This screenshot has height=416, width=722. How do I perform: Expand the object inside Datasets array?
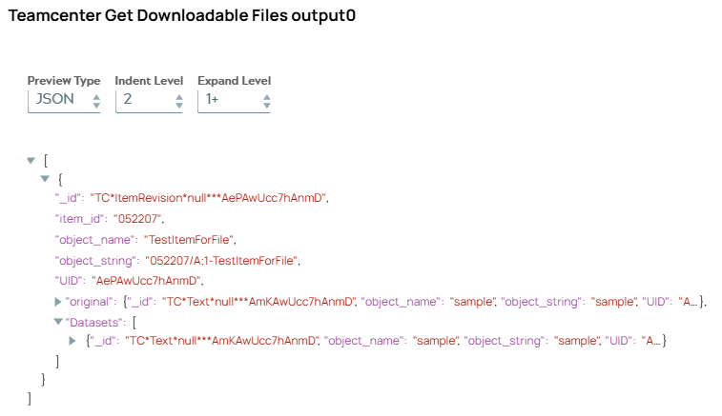point(72,341)
